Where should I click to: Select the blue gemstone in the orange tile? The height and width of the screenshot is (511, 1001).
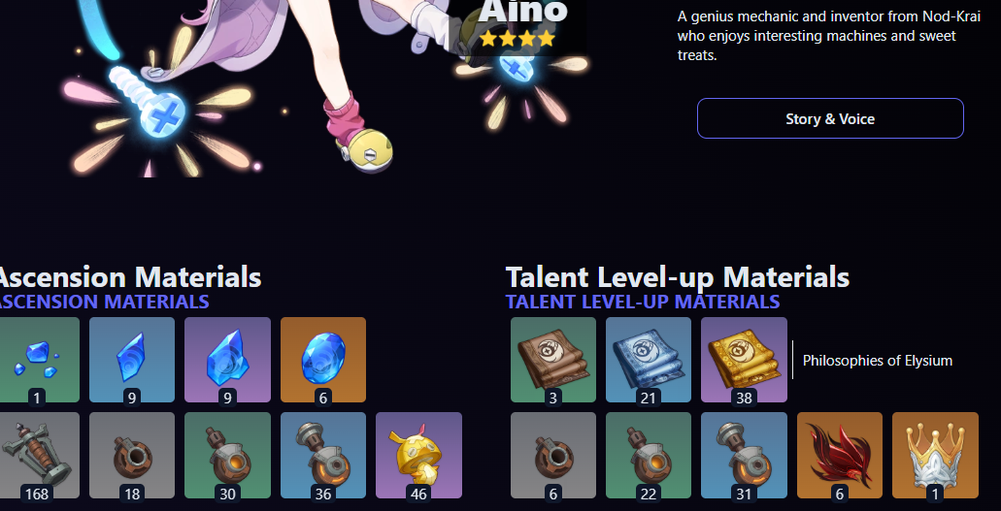tap(323, 360)
